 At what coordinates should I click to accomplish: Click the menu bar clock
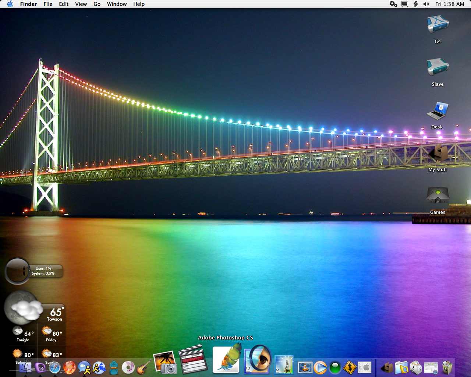449,4
